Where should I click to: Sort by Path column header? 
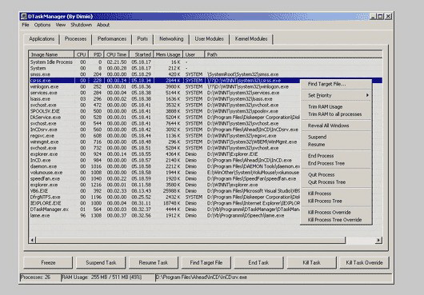point(294,54)
